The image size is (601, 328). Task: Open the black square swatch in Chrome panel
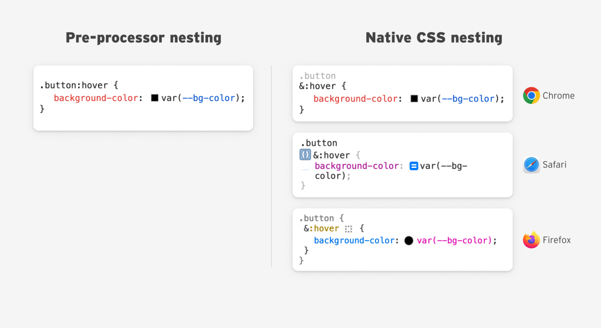coord(414,99)
